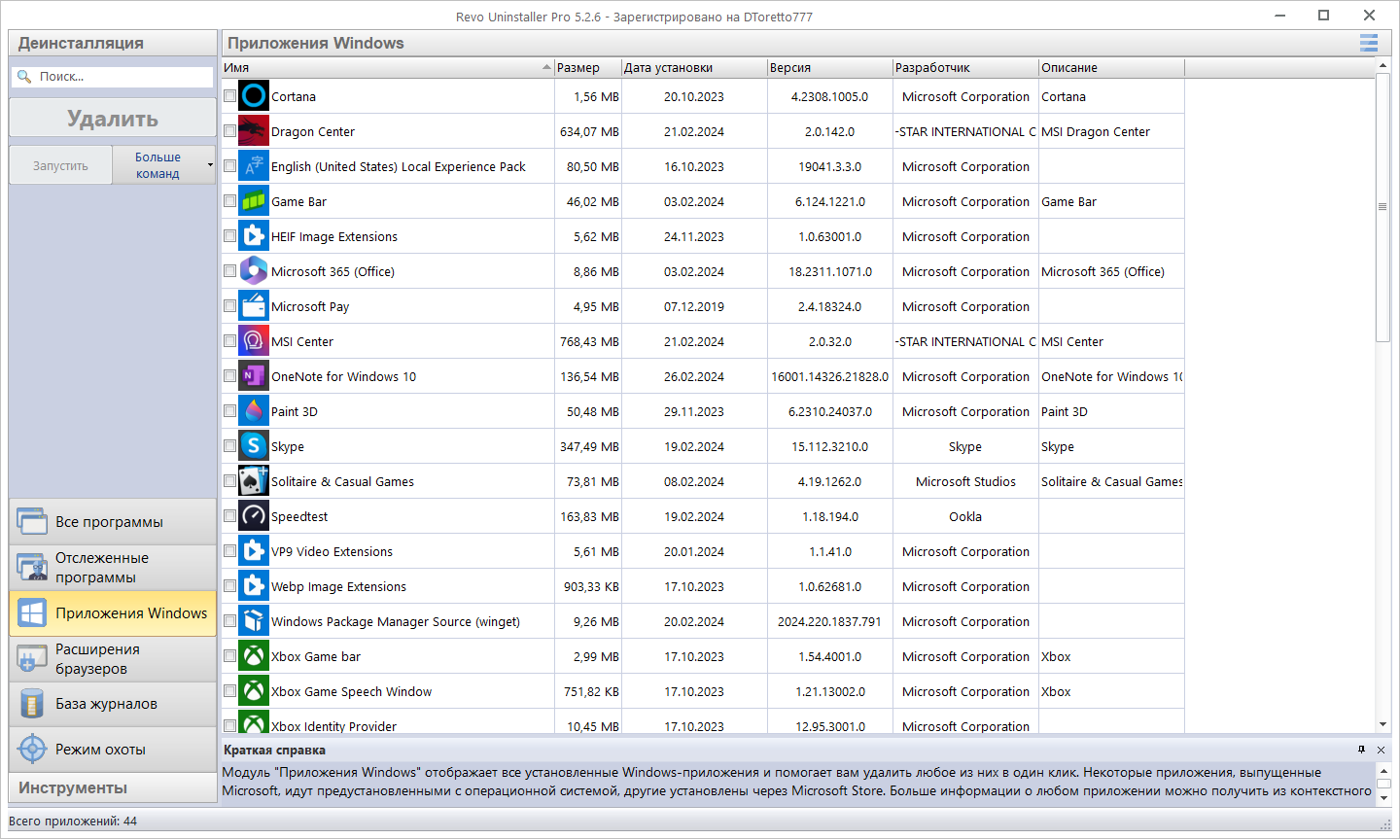
Task: Click the Windows Package Manager Source icon
Action: pos(254,621)
